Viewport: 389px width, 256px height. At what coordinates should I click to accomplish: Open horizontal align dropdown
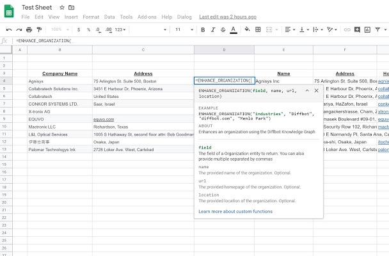click(x=290, y=30)
